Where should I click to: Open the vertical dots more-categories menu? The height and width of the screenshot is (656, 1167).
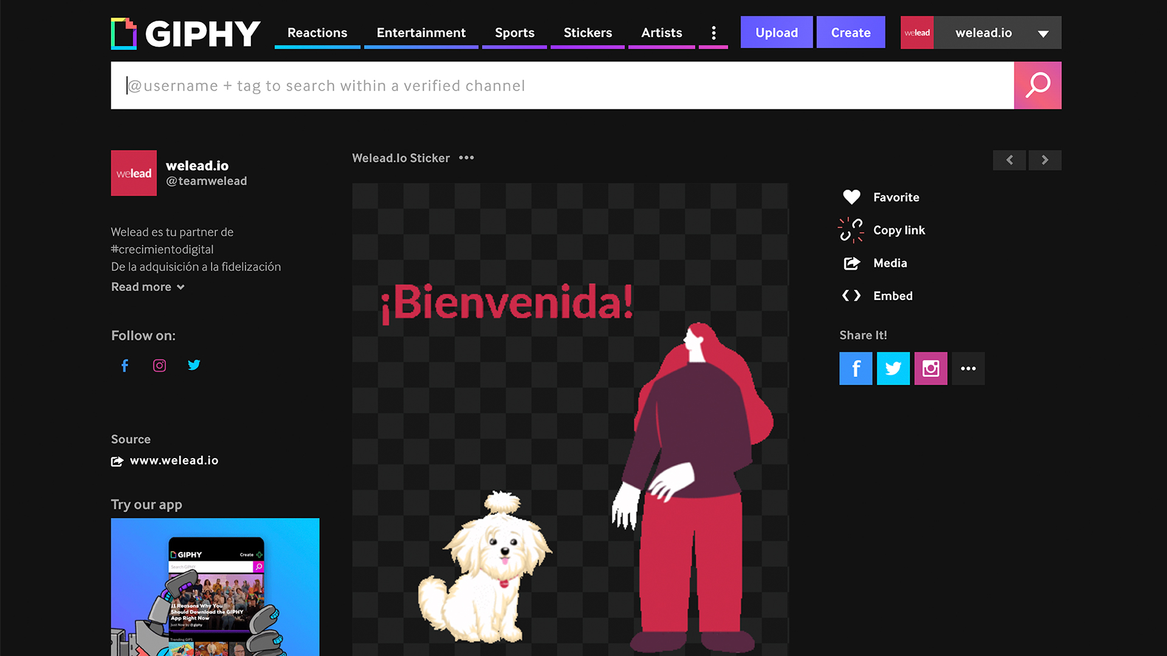[x=714, y=33]
